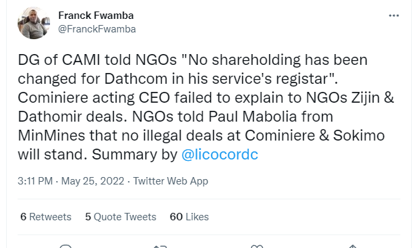The width and height of the screenshot is (420, 248).
Task: Click the 3:11 PM timestamp
Action: [x=35, y=181]
